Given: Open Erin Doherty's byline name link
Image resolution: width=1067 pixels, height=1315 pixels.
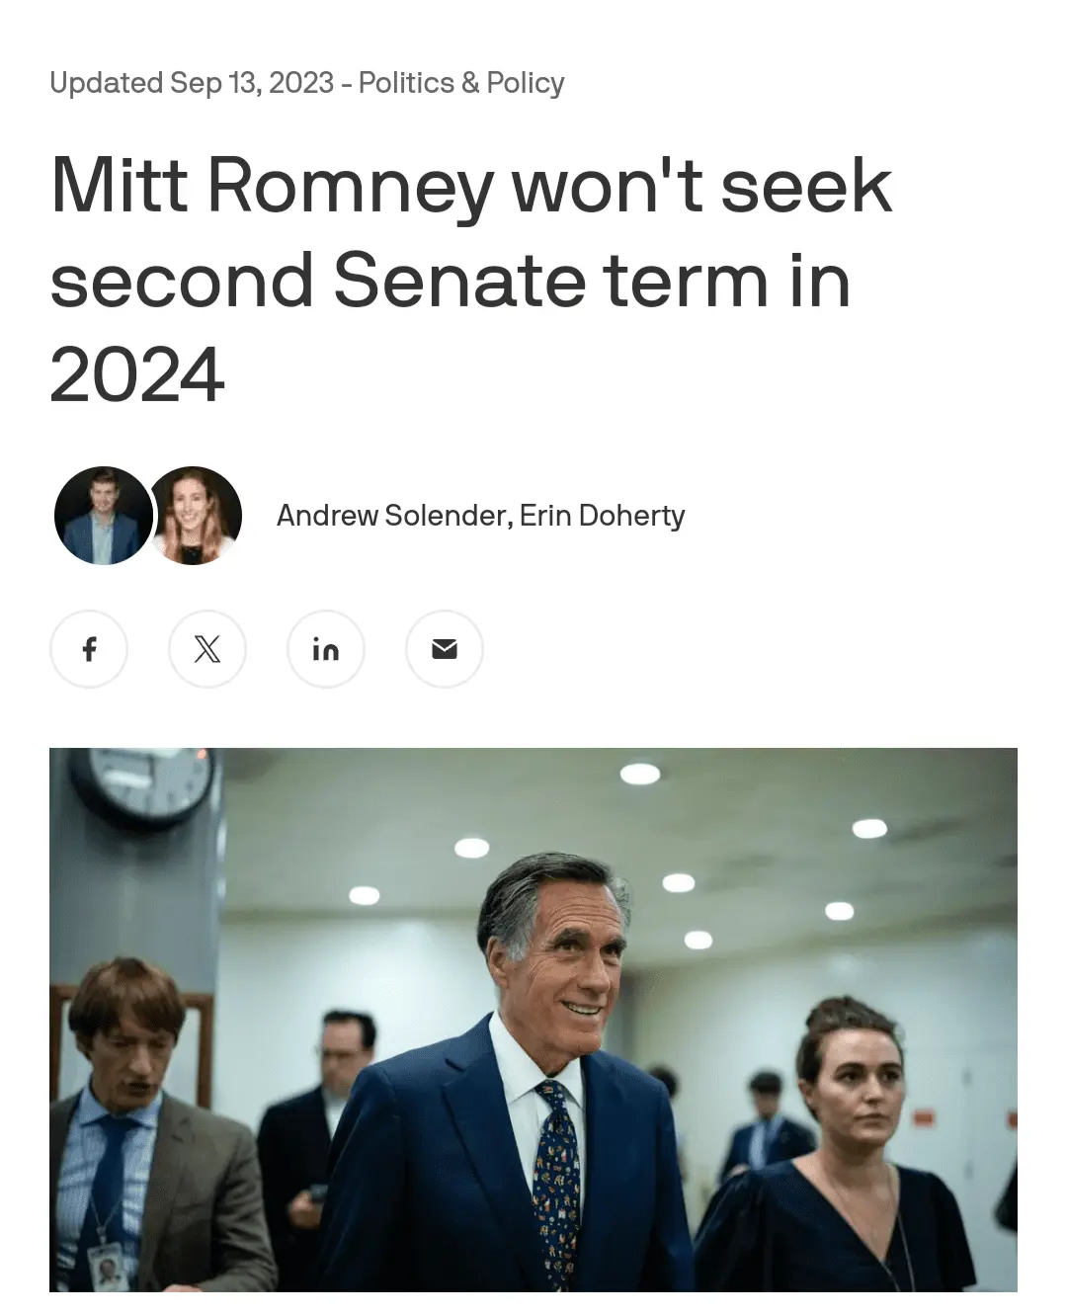Looking at the screenshot, I should pyautogui.click(x=602, y=516).
